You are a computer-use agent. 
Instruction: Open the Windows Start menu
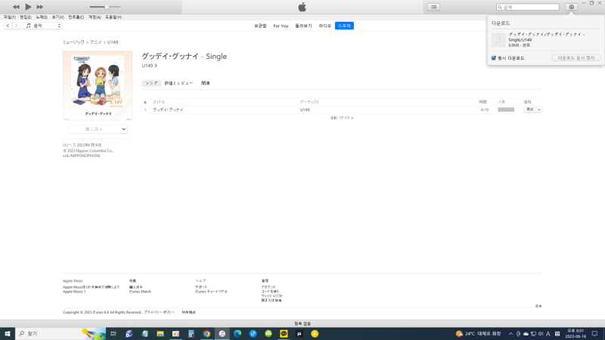tap(8, 333)
